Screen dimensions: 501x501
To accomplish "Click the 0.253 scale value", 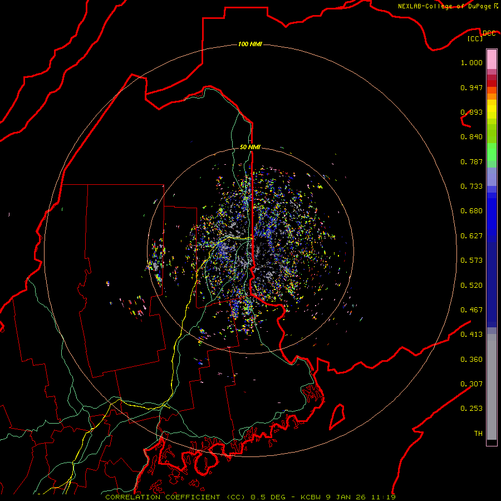I will pyautogui.click(x=471, y=409).
